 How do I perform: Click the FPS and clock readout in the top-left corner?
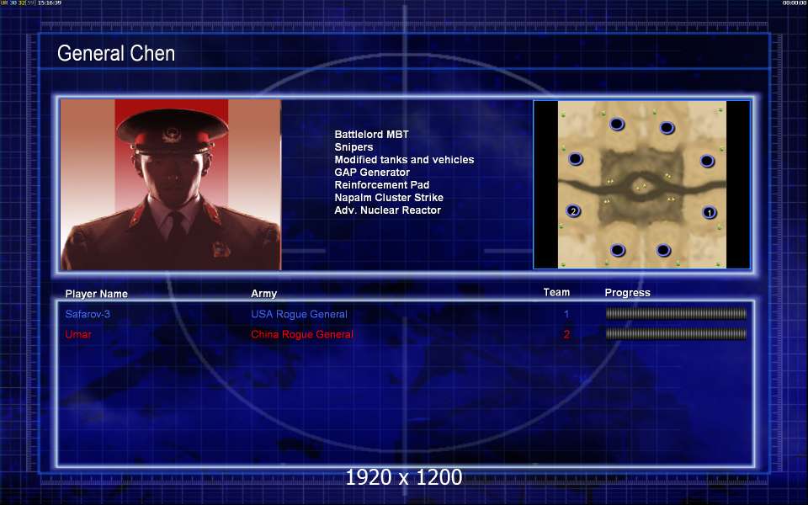pos(31,3)
